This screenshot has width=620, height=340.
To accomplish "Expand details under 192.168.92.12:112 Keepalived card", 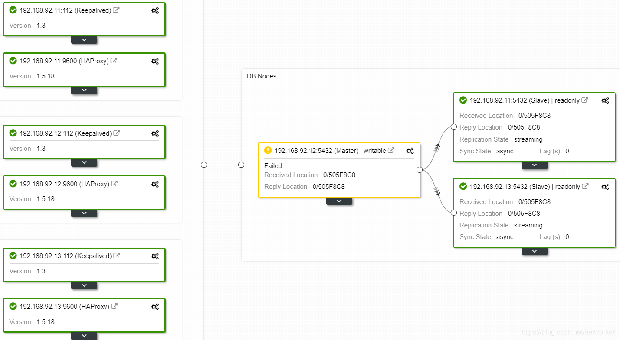I will pos(84,163).
